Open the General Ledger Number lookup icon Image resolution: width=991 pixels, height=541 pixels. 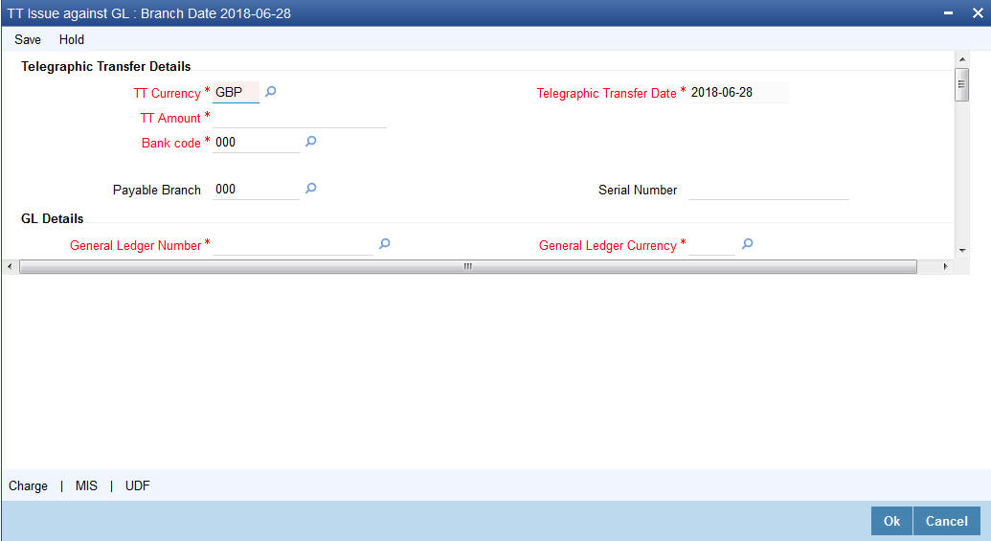click(384, 244)
